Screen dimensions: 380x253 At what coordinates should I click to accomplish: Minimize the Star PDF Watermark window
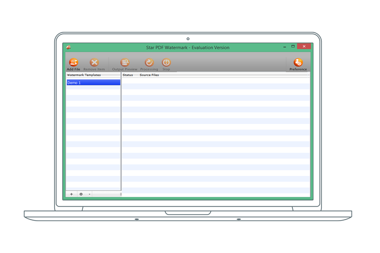tap(284, 47)
